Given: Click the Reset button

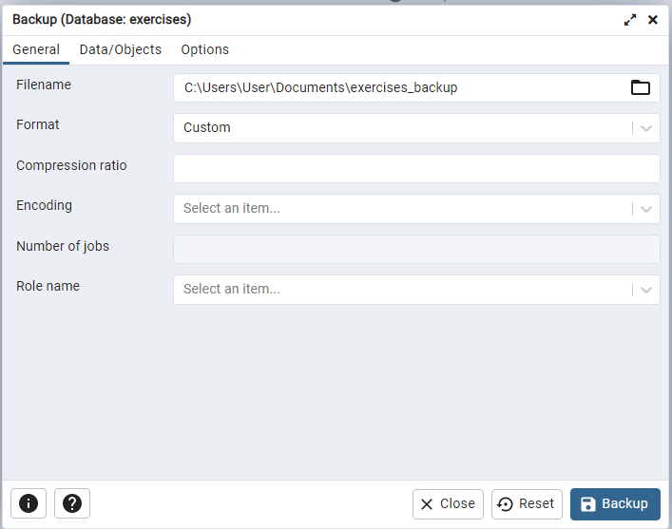Looking at the screenshot, I should point(527,504).
